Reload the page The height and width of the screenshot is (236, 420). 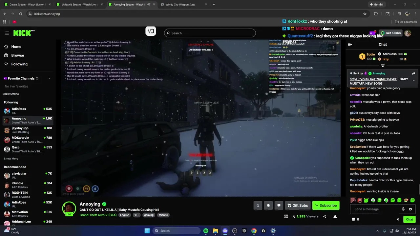20,14
